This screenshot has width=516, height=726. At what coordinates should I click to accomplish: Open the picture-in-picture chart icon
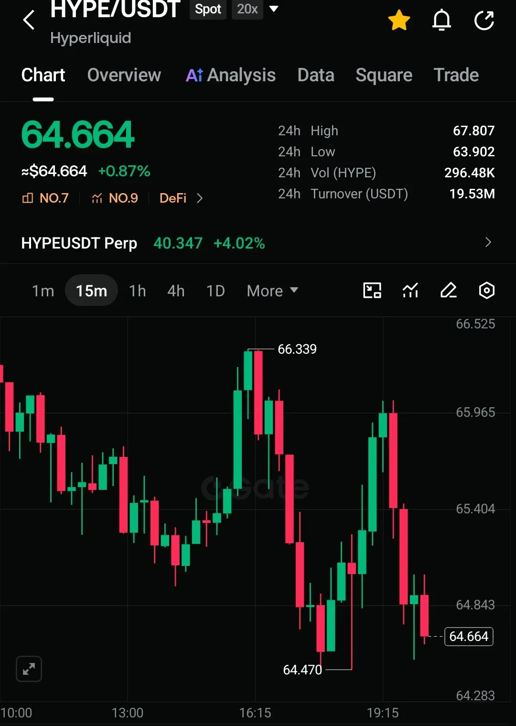coord(372,290)
